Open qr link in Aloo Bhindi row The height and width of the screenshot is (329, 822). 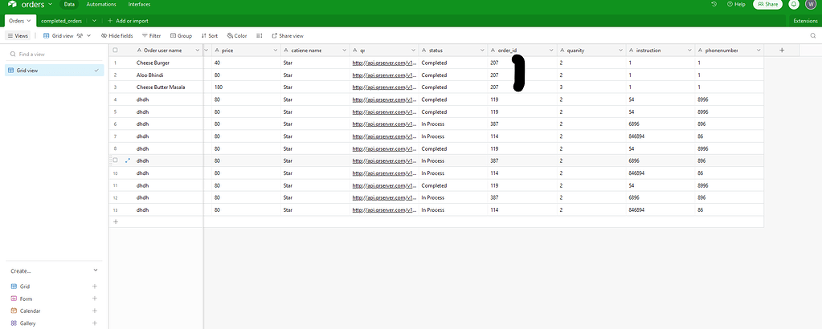point(385,75)
